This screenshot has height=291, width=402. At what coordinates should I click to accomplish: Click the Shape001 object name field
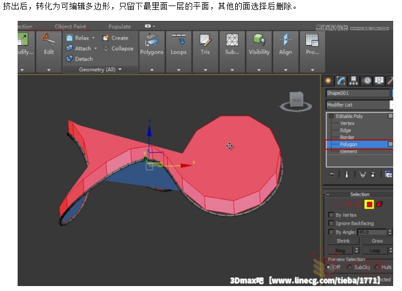click(x=358, y=93)
